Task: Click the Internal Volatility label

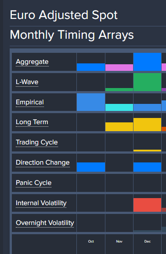Action: (41, 203)
